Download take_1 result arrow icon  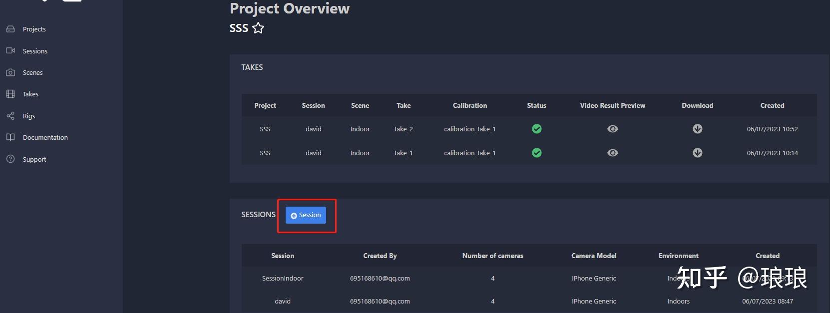[x=698, y=153]
